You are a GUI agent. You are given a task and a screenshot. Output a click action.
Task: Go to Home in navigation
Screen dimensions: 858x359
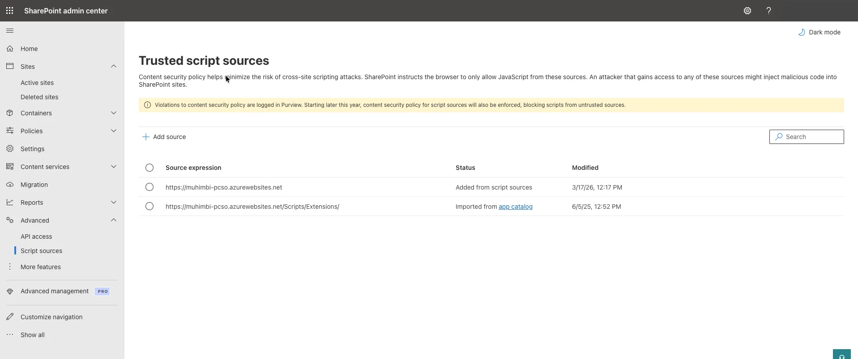click(x=29, y=49)
